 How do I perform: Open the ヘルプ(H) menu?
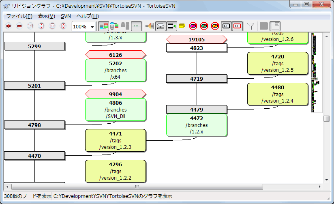(88, 16)
